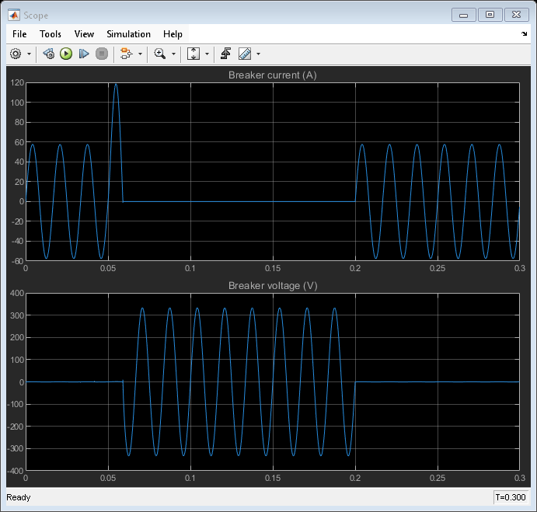Viewport: 537px width, 512px height.
Task: Click the Scale axes limits icon
Action: [x=194, y=54]
